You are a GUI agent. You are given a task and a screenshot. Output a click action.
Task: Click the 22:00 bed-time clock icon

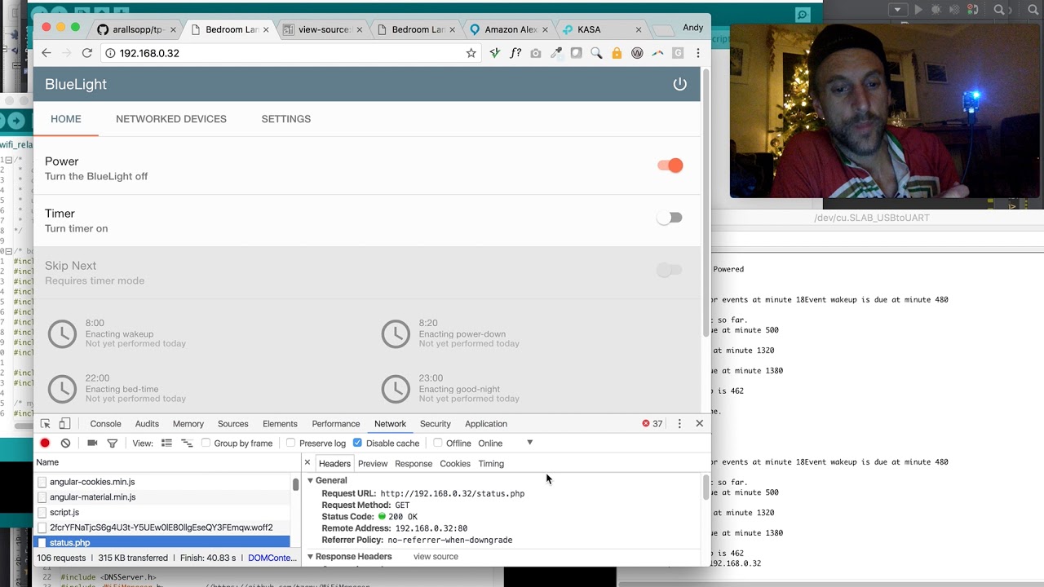click(62, 389)
